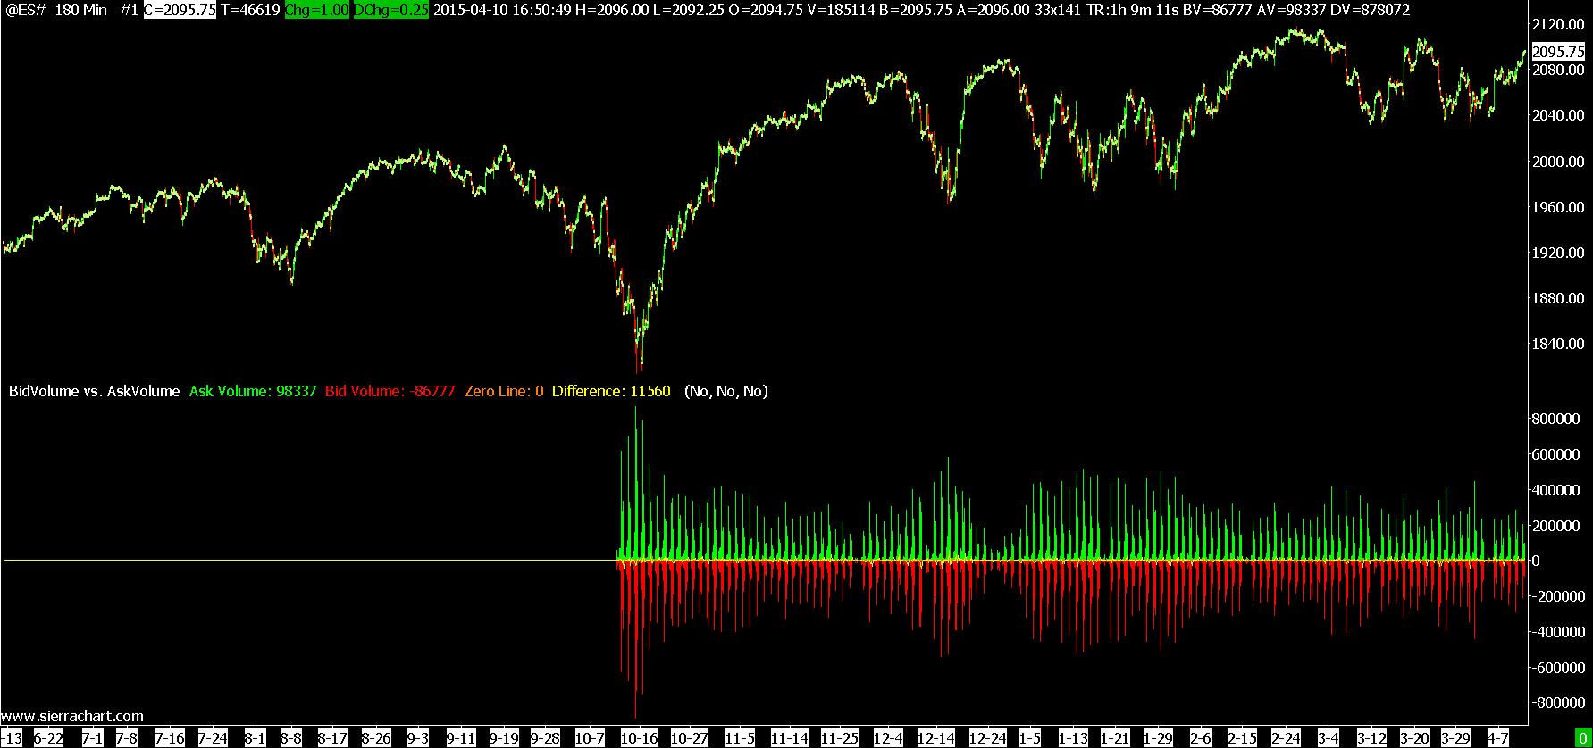Click the positive 200000 volume scale label
Viewport: 1593px width, 748px height.
coord(1555,526)
